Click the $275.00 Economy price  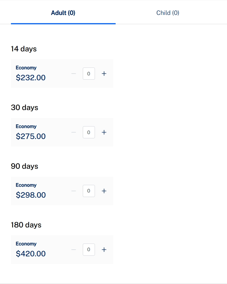[31, 136]
